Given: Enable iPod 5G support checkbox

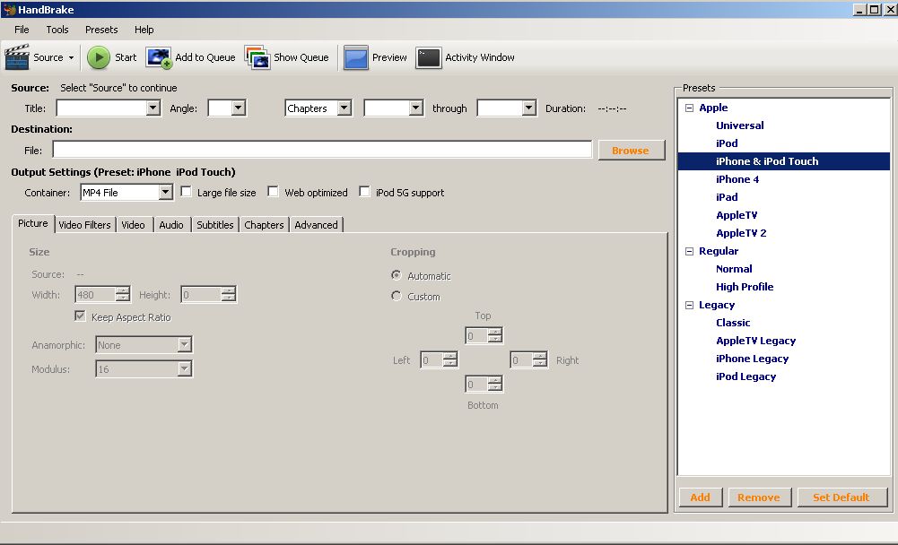Looking at the screenshot, I should [364, 192].
